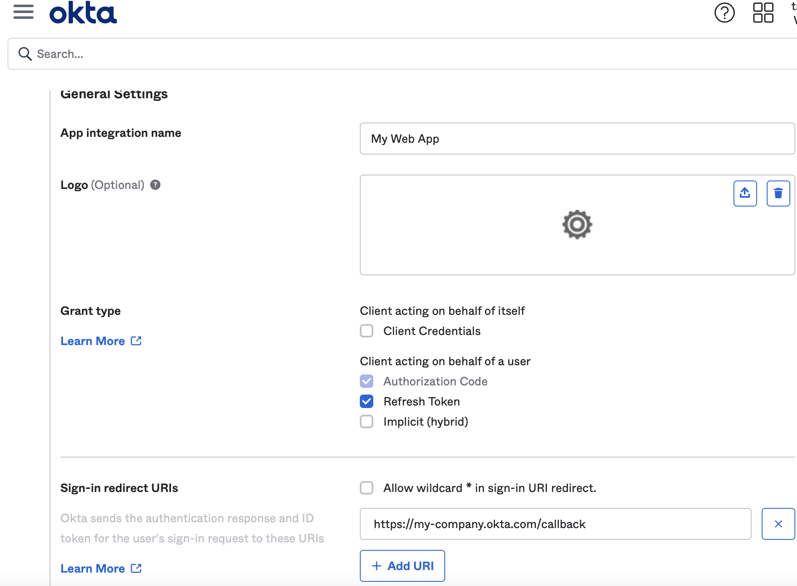
Task: Open Learn More under Sign-in redirect URIs
Action: point(92,568)
